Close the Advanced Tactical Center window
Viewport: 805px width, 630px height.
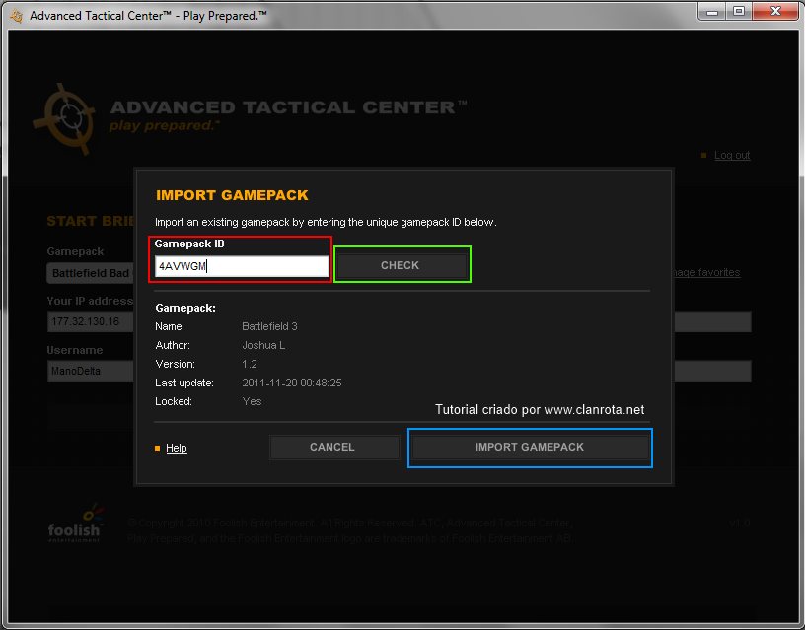coord(775,11)
